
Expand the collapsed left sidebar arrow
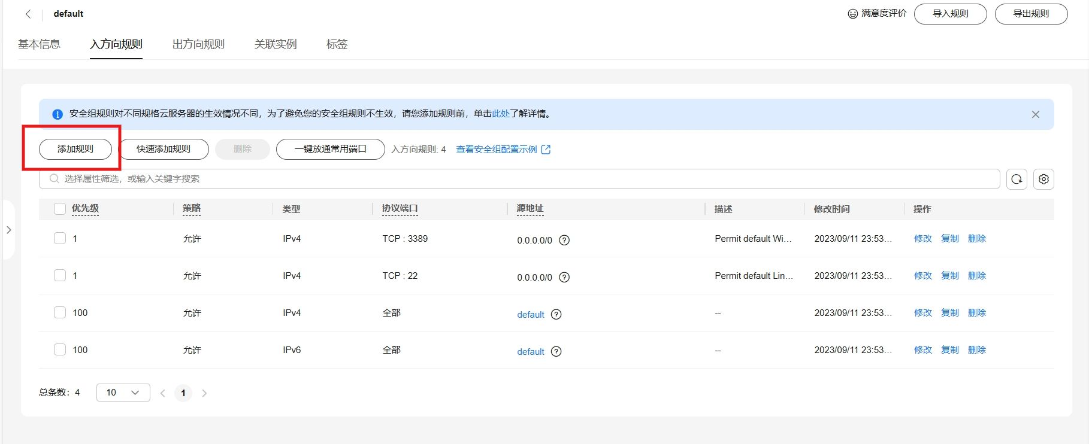[x=8, y=230]
